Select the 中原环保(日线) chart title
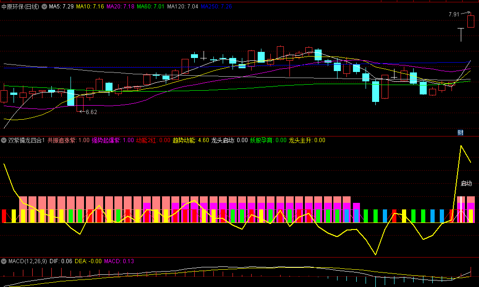479x287 pixels. [x=20, y=7]
